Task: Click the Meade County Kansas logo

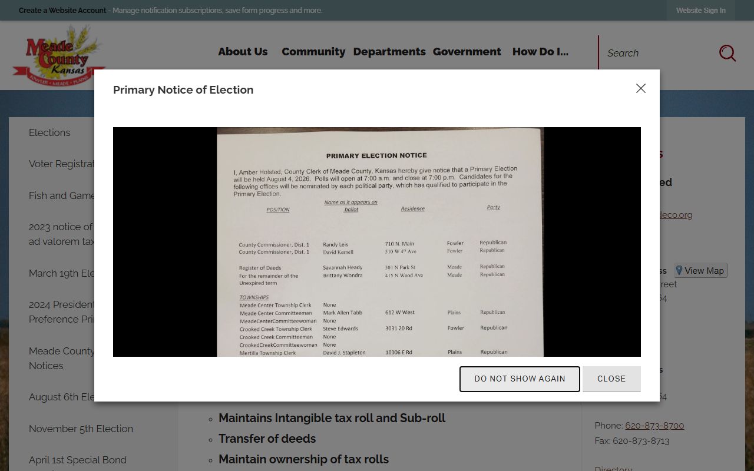Action: coord(59,56)
